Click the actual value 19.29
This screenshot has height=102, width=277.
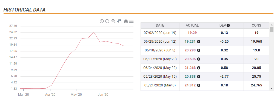point(192,33)
